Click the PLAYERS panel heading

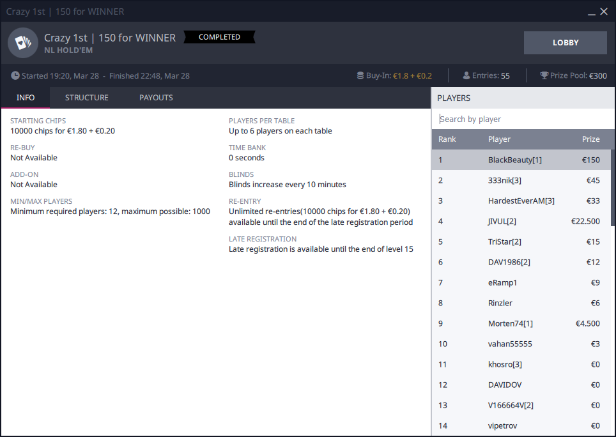[453, 98]
